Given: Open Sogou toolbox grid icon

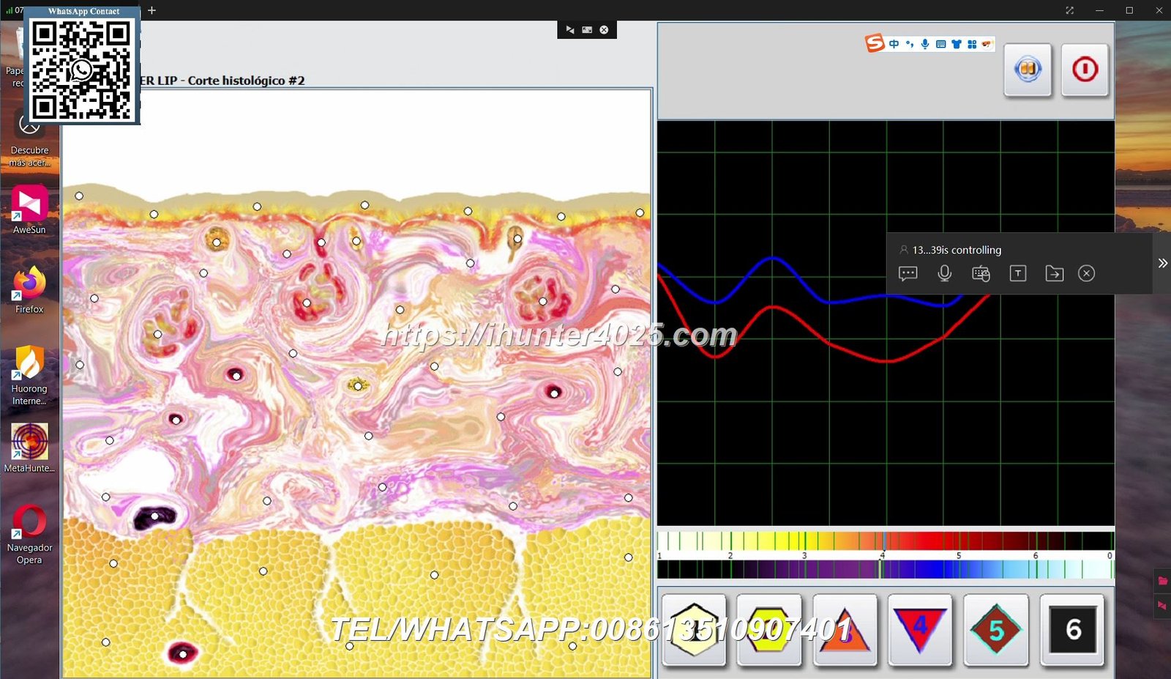Looking at the screenshot, I should [x=972, y=44].
